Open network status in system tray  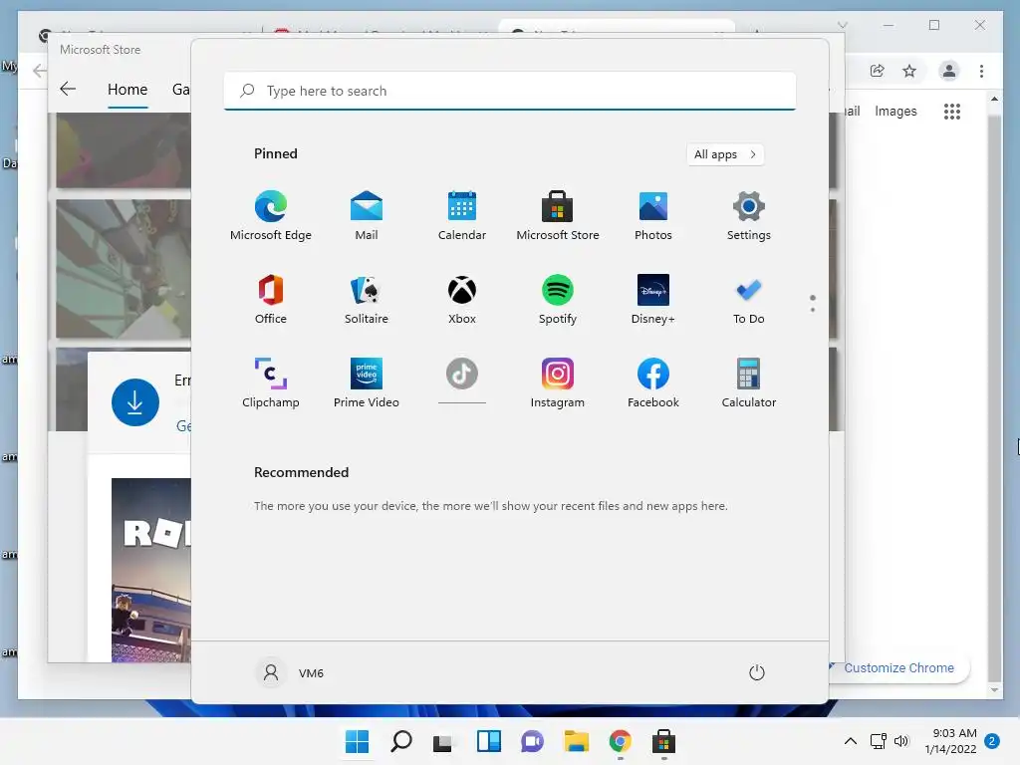coord(879,741)
